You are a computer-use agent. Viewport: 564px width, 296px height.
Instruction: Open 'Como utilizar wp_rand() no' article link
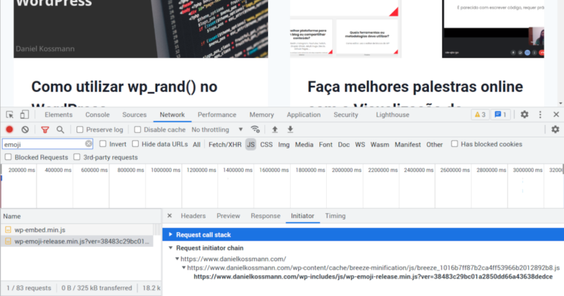coord(124,87)
